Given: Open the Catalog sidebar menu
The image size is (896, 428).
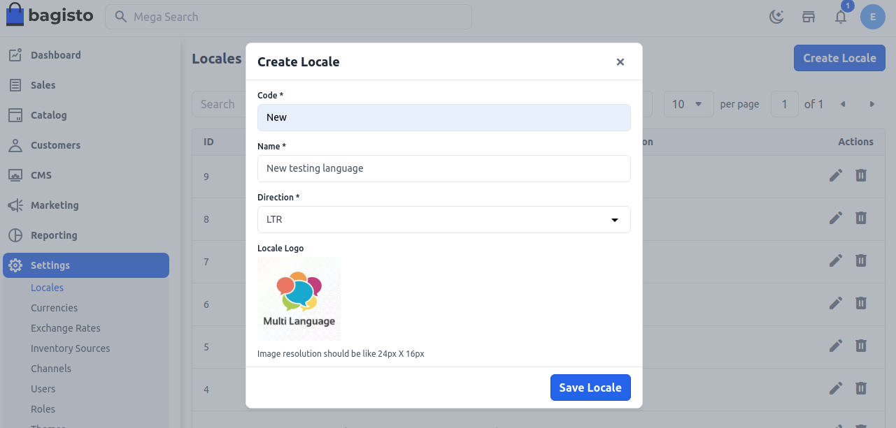Looking at the screenshot, I should pos(49,115).
